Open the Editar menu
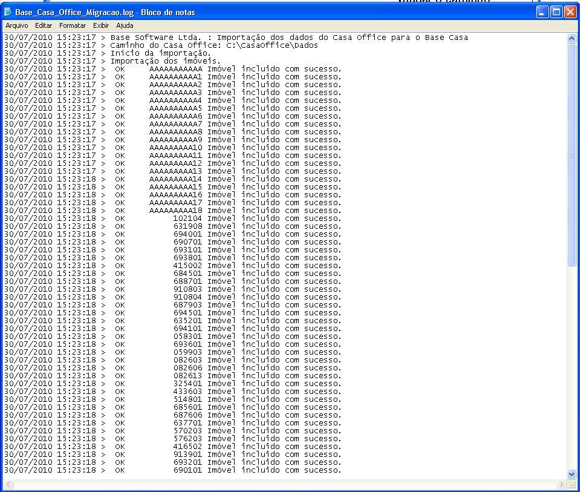The height and width of the screenshot is (492, 581). tap(44, 25)
